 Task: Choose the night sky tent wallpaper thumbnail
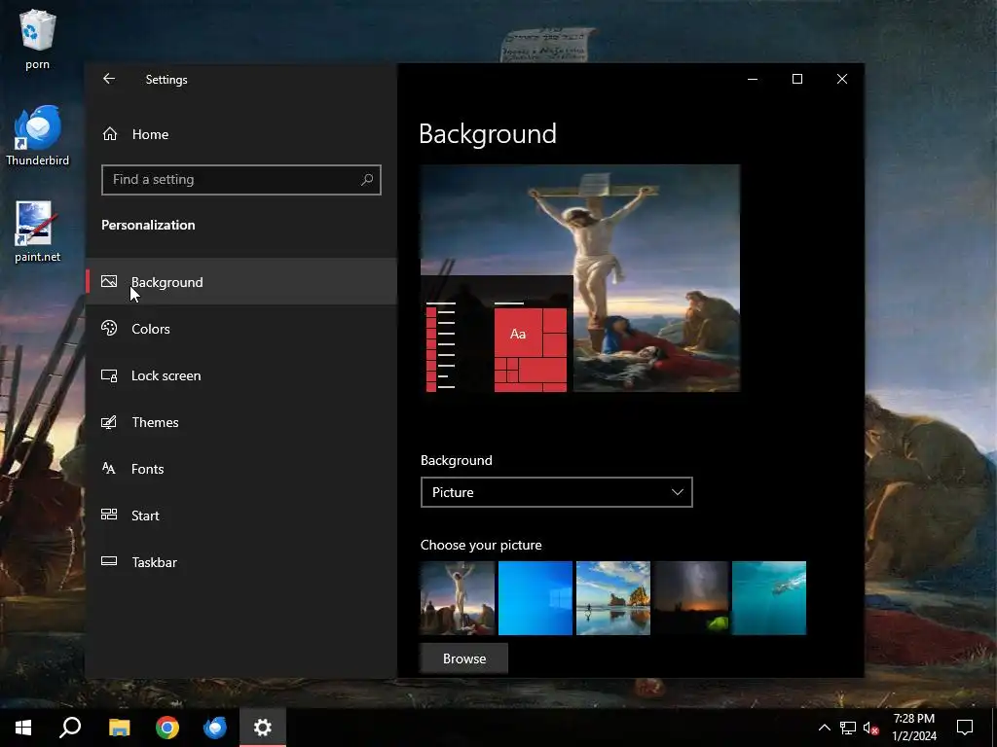tap(691, 598)
